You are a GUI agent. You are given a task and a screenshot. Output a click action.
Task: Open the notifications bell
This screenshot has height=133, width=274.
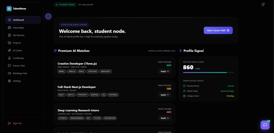tap(263, 4)
